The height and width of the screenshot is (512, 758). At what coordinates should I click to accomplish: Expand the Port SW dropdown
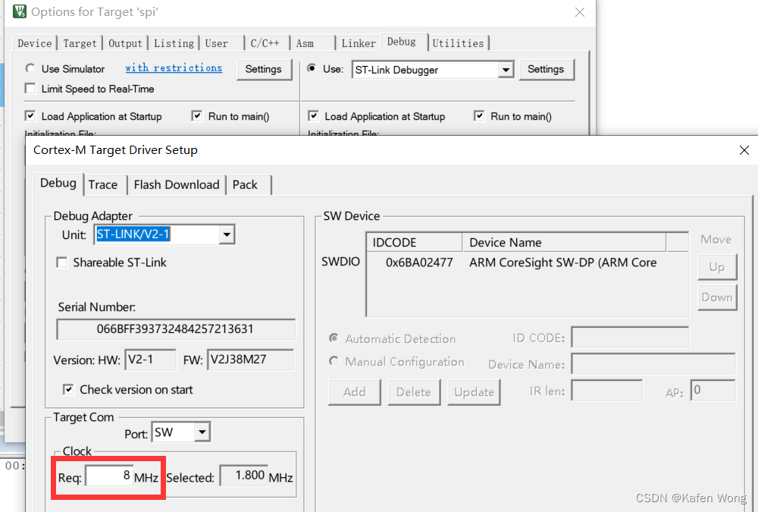coord(202,432)
